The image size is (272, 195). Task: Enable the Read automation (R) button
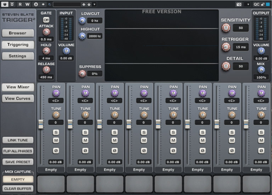20,4
